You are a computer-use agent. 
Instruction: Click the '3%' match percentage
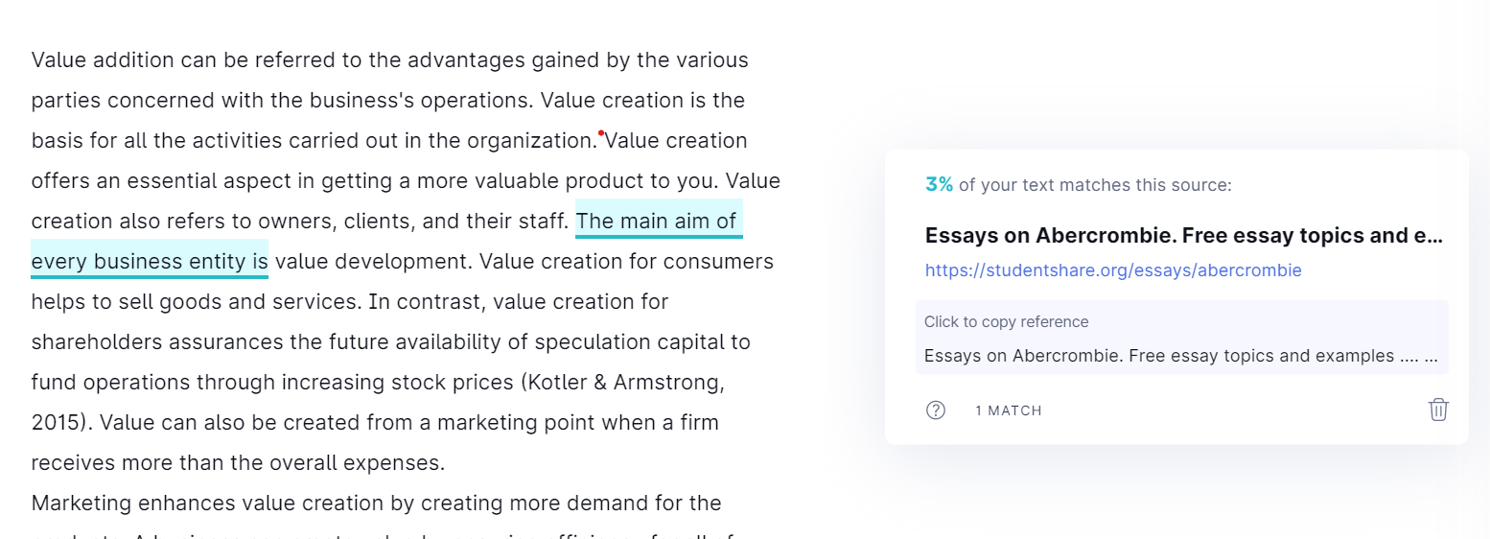940,185
